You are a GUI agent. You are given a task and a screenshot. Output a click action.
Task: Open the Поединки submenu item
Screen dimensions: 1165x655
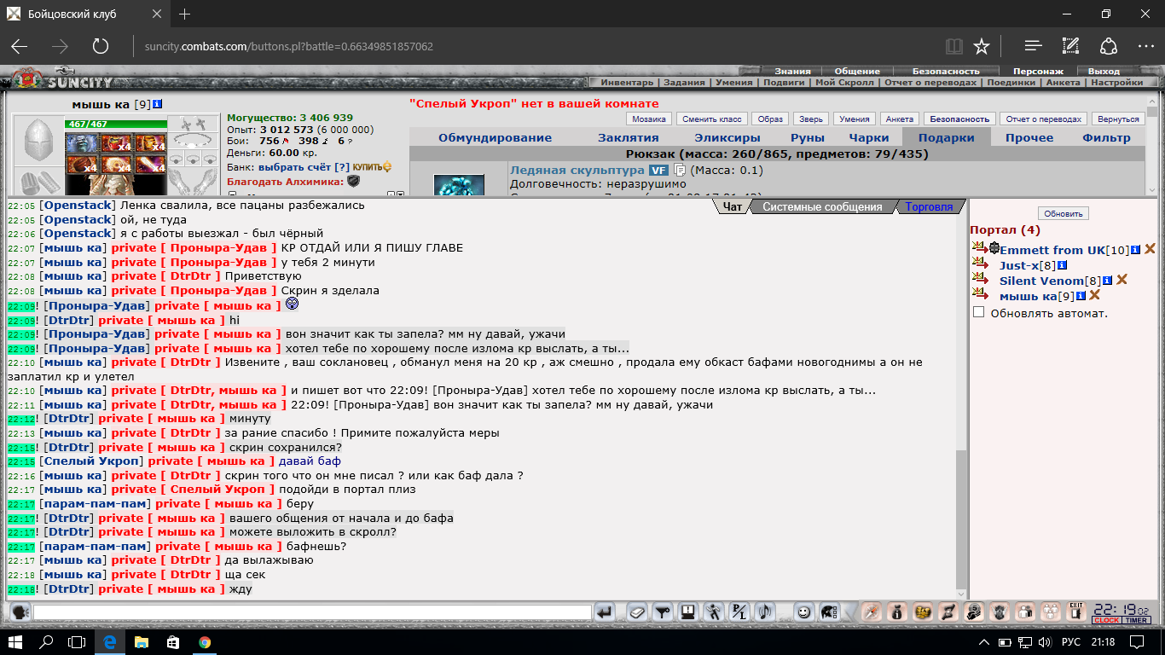point(1011,83)
